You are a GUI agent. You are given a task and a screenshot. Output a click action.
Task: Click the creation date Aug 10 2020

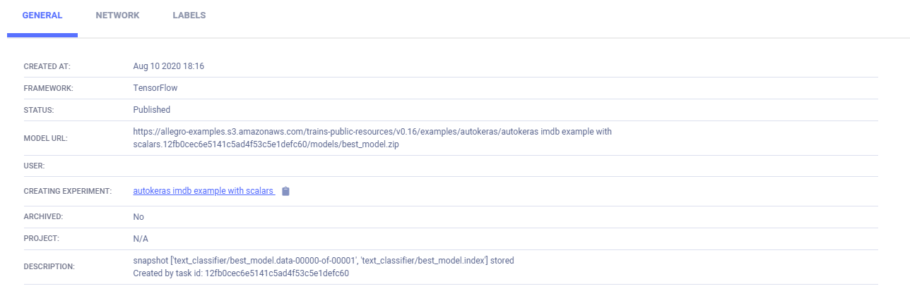point(168,66)
